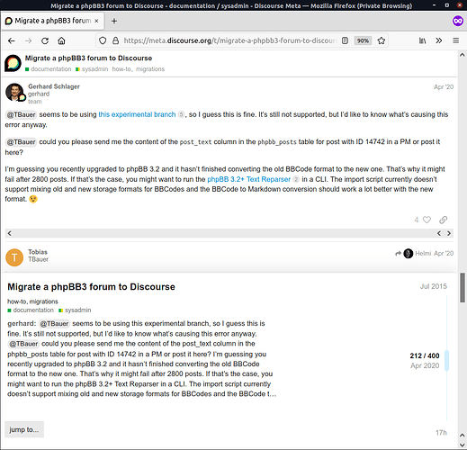
Task: Open the documentation category in header
Action: click(49, 69)
